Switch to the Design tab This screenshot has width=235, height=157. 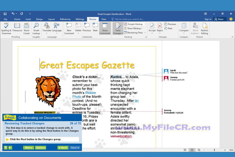pyautogui.click(x=39, y=19)
